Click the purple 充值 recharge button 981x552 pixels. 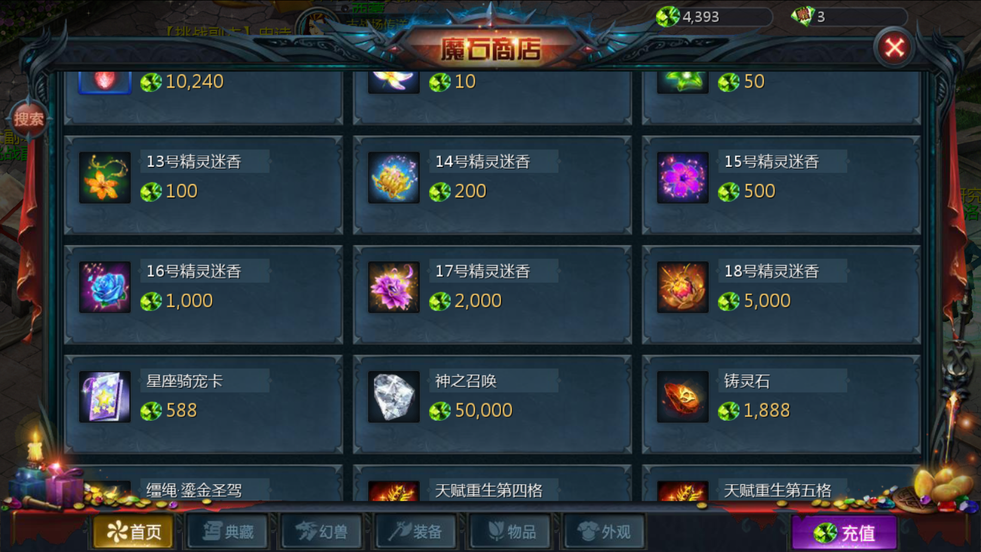tap(844, 533)
